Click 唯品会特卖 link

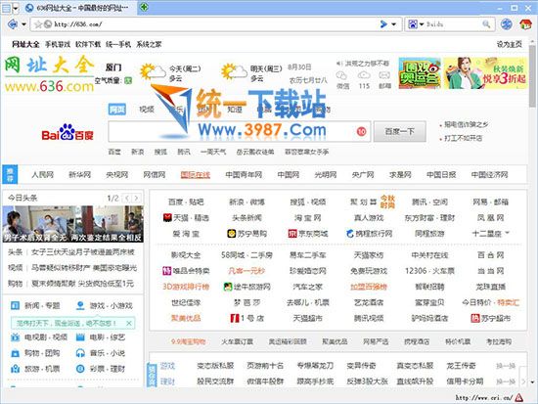[186, 271]
